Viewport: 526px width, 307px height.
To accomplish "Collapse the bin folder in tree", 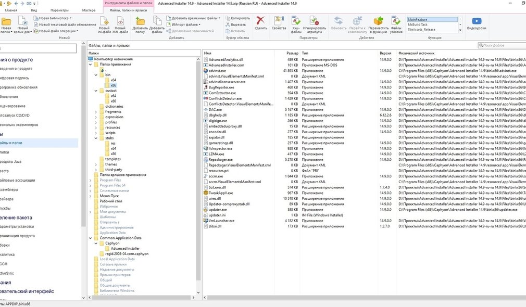I will (x=96, y=75).
